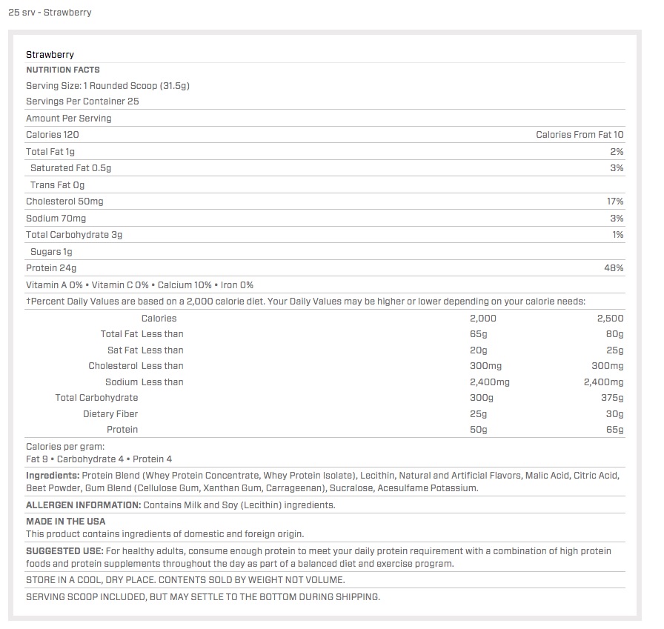Click the Serving Size 1 Rounded Scoop line
Image resolution: width=664 pixels, height=629 pixels.
[x=108, y=86]
